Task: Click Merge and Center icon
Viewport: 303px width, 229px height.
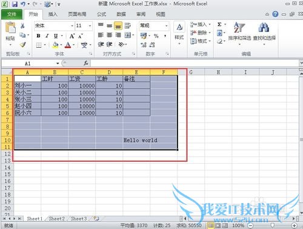Action: pyautogui.click(x=128, y=35)
